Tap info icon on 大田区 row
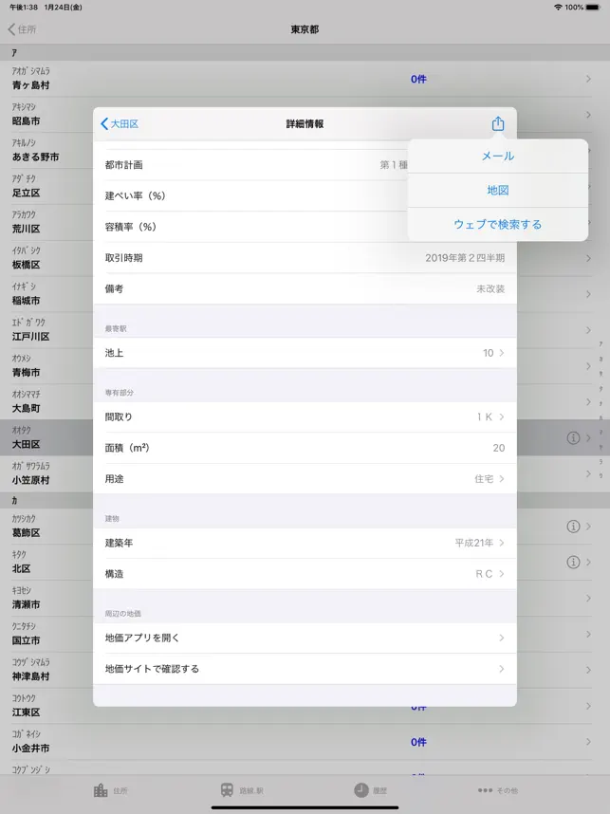The height and width of the screenshot is (814, 610). tap(573, 437)
